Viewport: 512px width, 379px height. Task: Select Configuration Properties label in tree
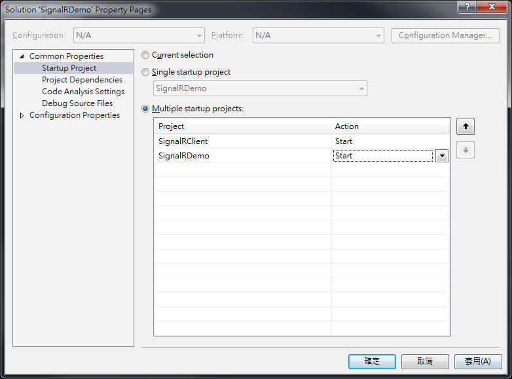[75, 115]
